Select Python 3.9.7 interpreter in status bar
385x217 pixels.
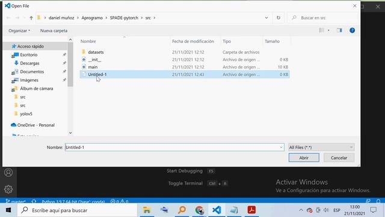(x=73, y=201)
